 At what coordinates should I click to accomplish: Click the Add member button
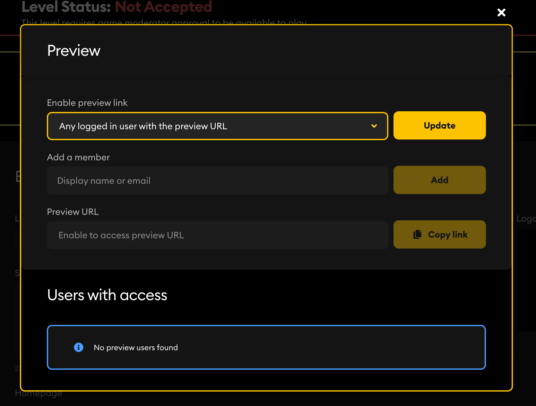(439, 180)
